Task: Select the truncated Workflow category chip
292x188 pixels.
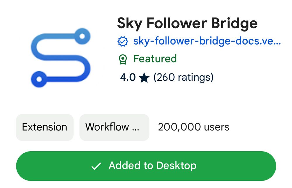Action: 114,127
